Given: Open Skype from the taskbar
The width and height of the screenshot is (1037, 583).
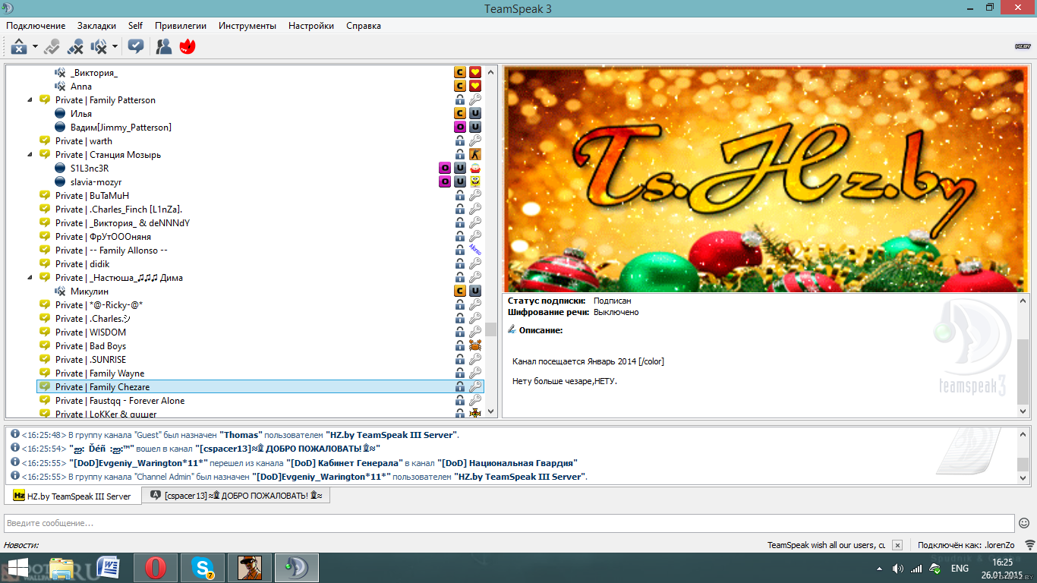Looking at the screenshot, I should click(x=203, y=568).
